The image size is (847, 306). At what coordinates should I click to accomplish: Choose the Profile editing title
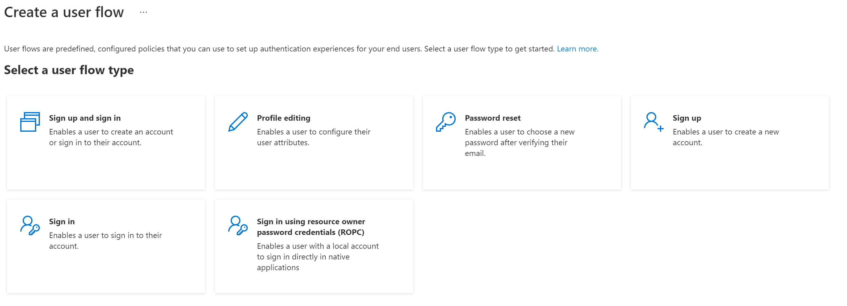tap(283, 118)
